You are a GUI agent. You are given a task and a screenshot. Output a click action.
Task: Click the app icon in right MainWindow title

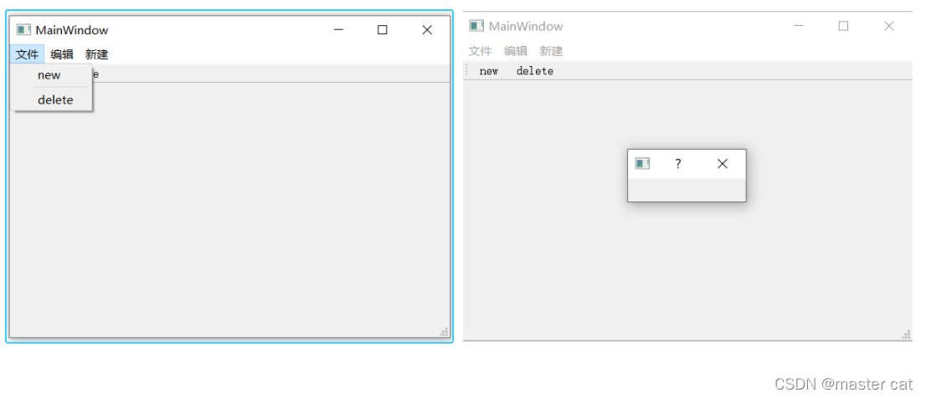pos(476,26)
